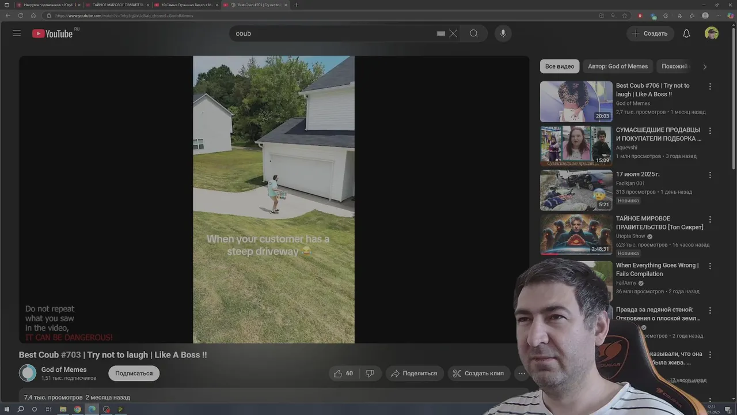This screenshot has height=415, width=737.
Task: Open options for 17 июля 2025г. video
Action: click(x=710, y=175)
